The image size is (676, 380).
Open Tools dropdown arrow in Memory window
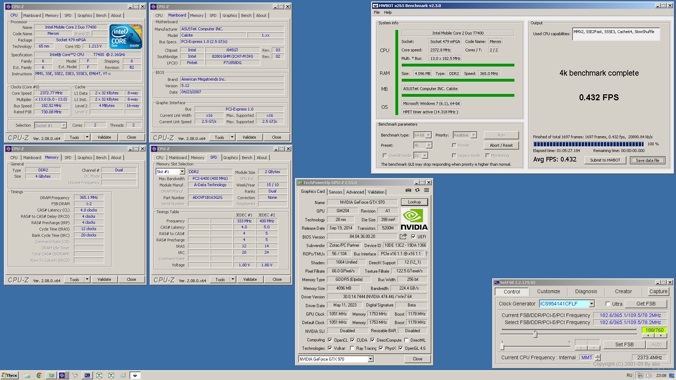pyautogui.click(x=87, y=279)
